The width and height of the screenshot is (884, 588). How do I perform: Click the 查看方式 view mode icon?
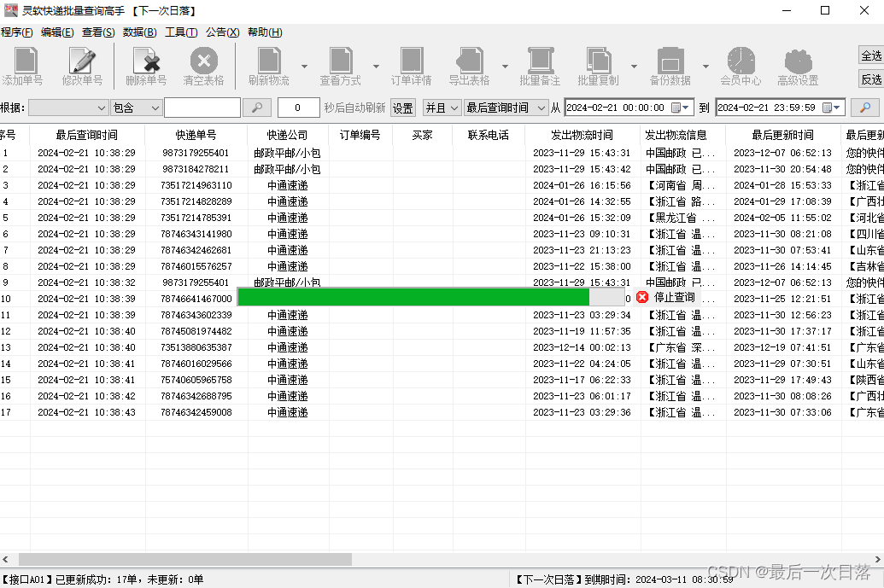coord(341,61)
